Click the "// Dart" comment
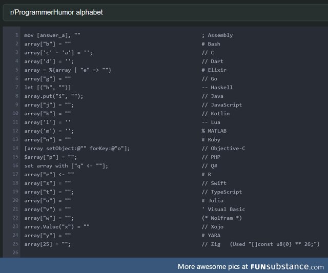The width and height of the screenshot is (328, 273). (213, 61)
